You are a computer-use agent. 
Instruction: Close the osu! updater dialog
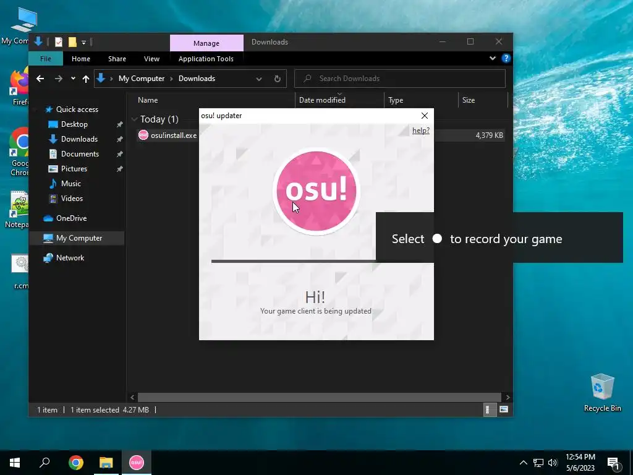[424, 116]
